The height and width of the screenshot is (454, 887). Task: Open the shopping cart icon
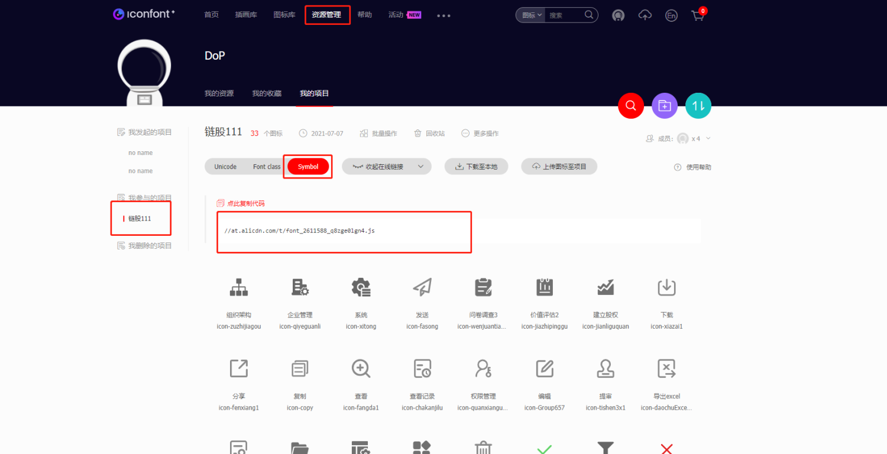pos(698,15)
